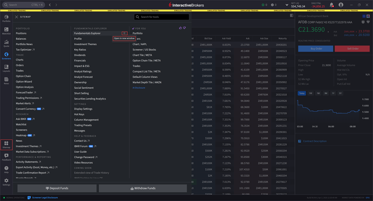Open the Layouts sidebar icon
The width and height of the screenshot is (373, 201).
(6, 69)
